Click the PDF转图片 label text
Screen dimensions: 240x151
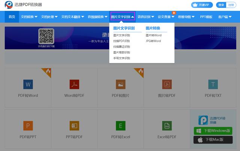point(121,95)
